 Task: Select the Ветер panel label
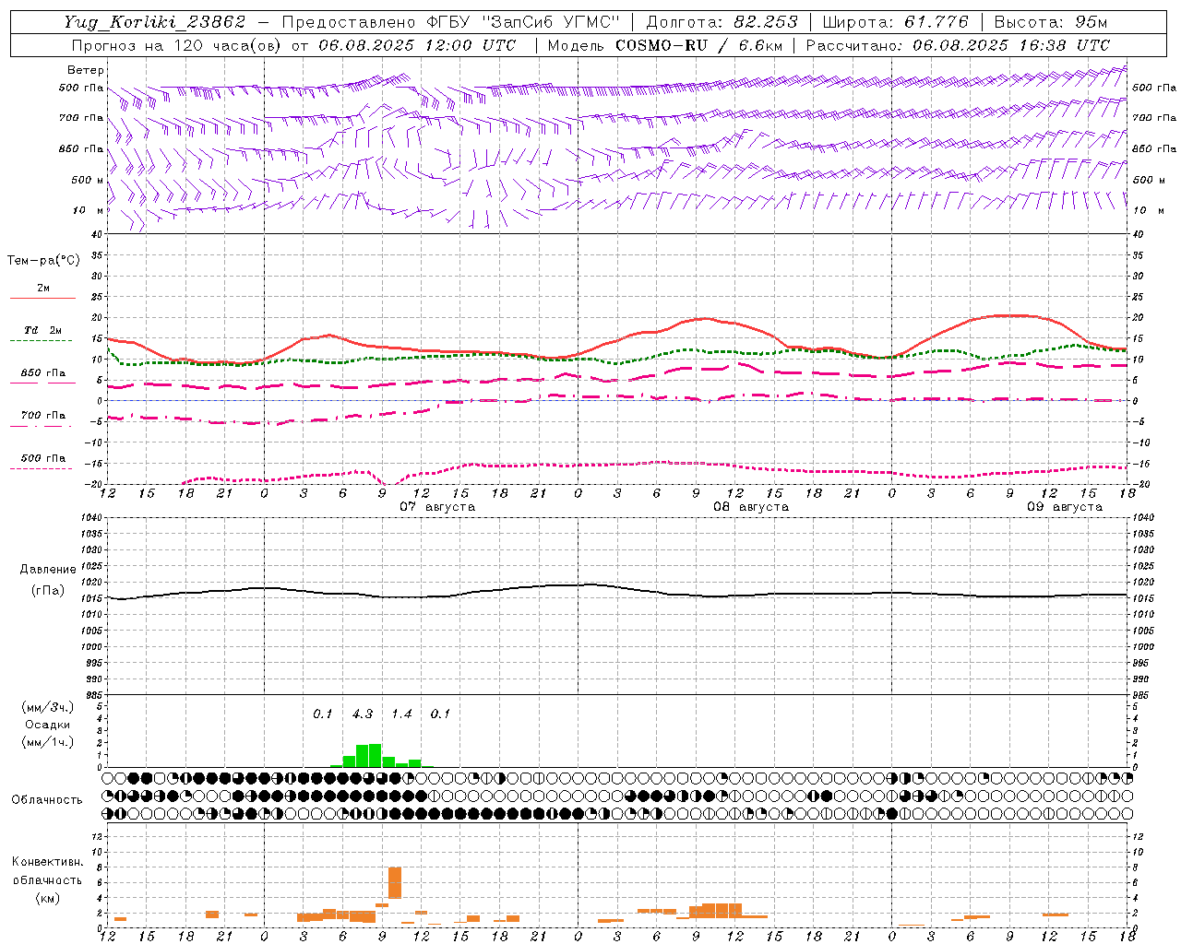coord(85,70)
